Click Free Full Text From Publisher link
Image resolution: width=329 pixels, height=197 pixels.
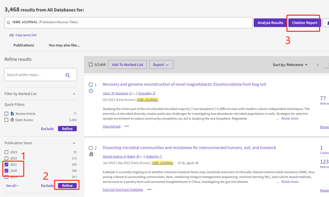click(x=123, y=189)
